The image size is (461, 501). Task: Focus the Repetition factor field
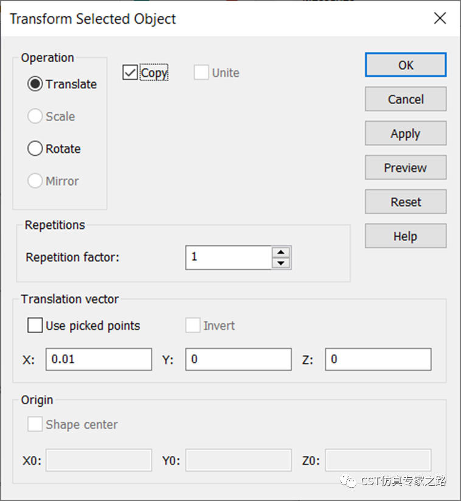tap(229, 258)
